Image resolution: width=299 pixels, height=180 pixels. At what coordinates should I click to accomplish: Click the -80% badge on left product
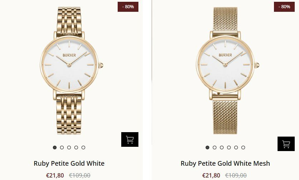coord(128,7)
